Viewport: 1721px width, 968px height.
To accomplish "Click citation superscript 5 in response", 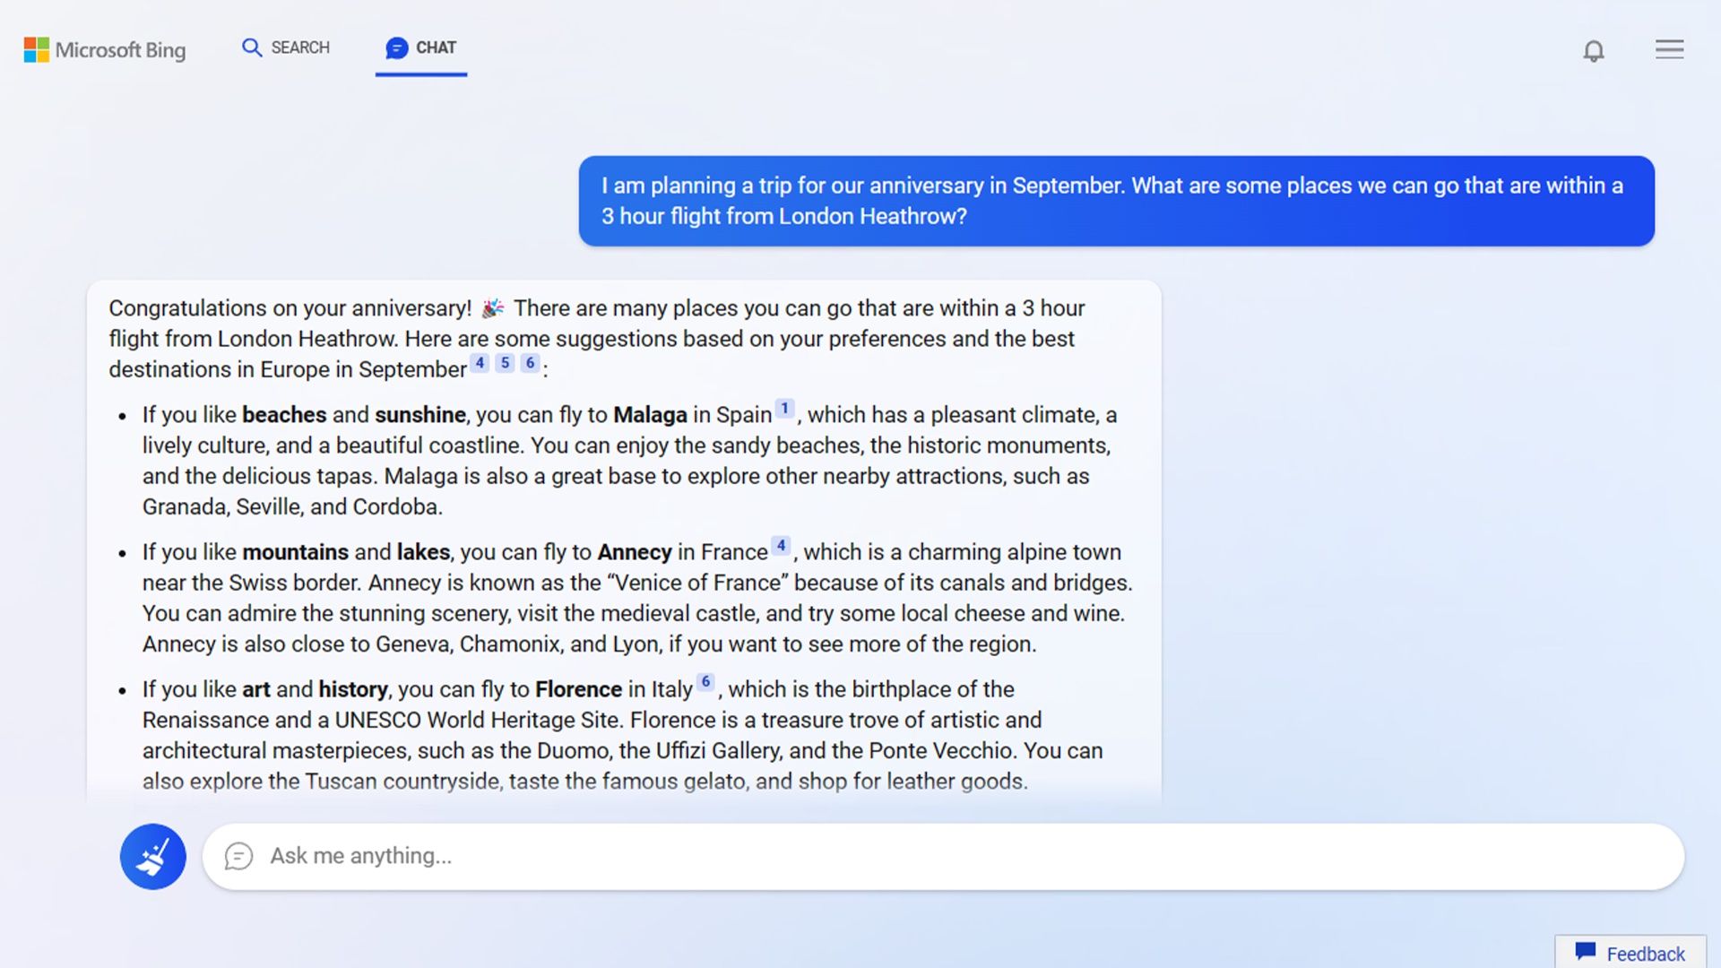I will click(505, 362).
